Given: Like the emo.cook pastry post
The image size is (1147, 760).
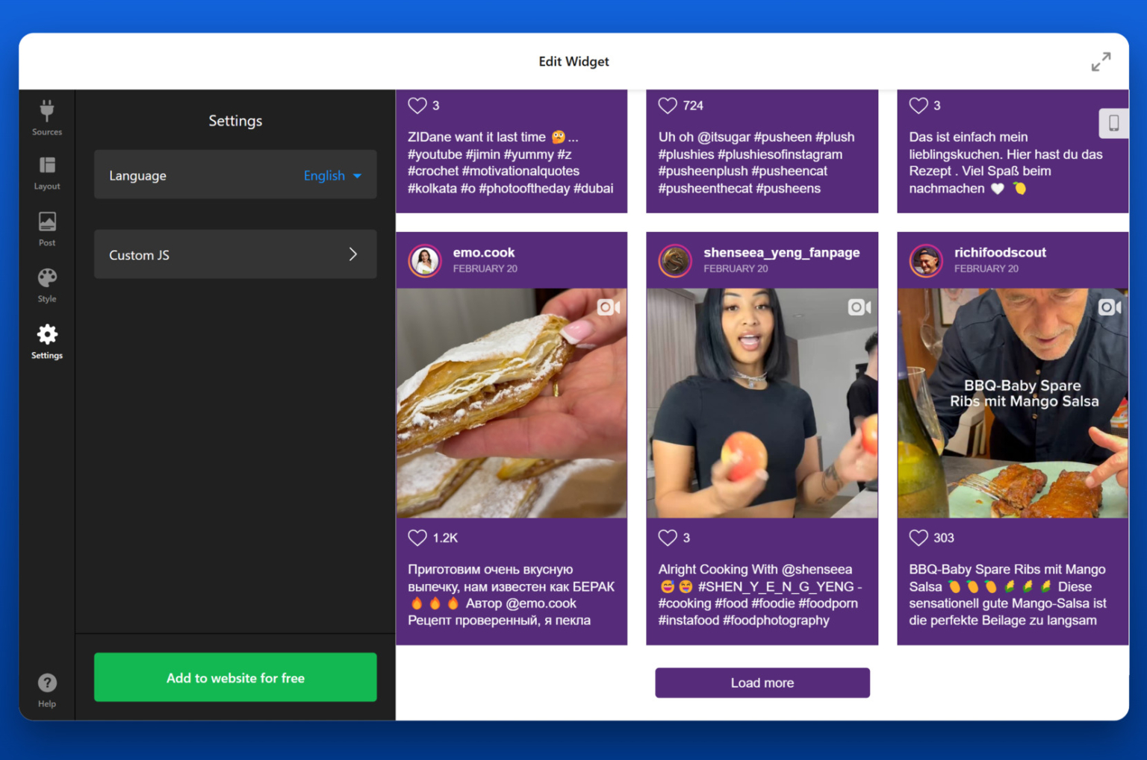Looking at the screenshot, I should pyautogui.click(x=417, y=537).
